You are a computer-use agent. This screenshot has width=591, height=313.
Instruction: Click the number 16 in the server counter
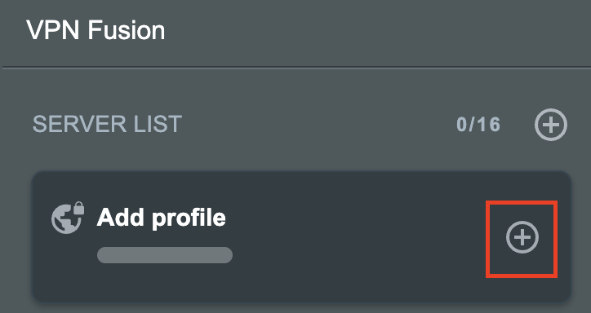[489, 125]
